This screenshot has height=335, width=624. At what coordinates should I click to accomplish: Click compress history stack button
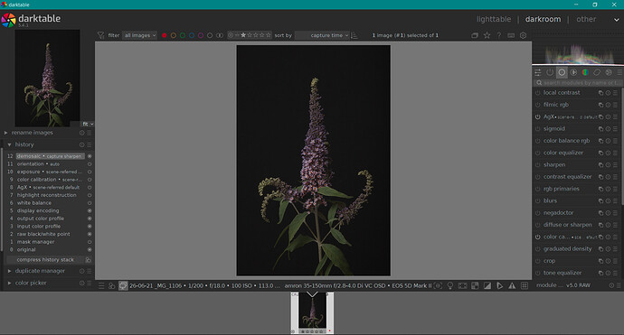pos(45,260)
